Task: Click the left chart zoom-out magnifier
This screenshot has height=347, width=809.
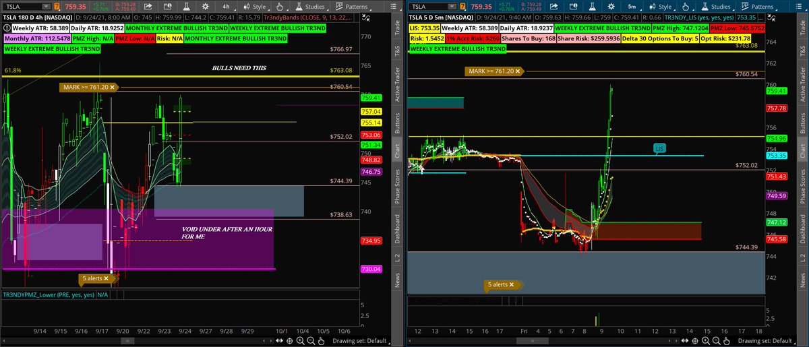Action: tap(311, 341)
